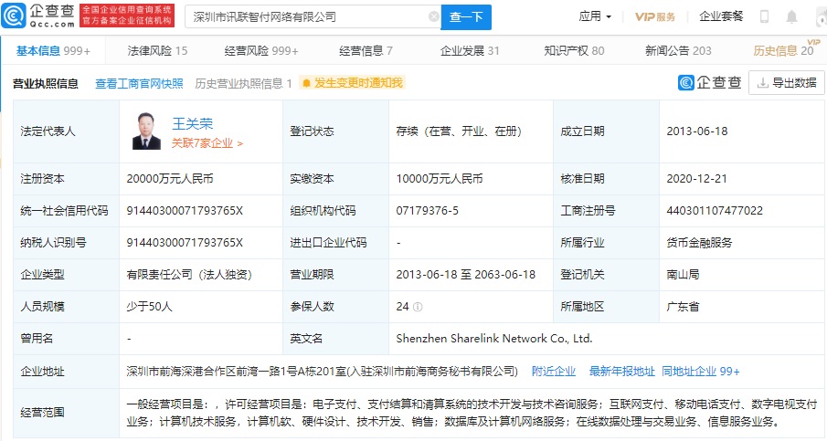Screen dimensions: 827x441
Task: Click organization code 07179376-5
Action: click(x=428, y=211)
